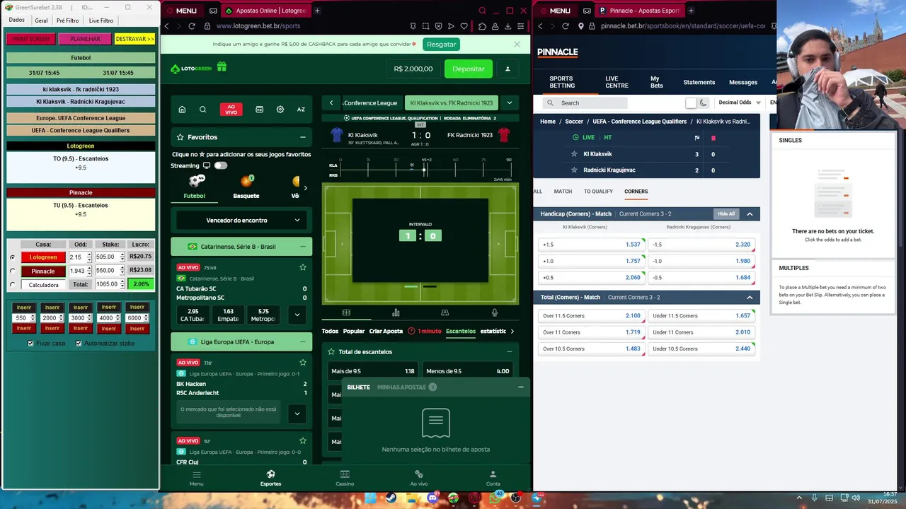Viewport: 906px width, 509px height.
Task: Collapse the Favoritos panel
Action: (303, 137)
